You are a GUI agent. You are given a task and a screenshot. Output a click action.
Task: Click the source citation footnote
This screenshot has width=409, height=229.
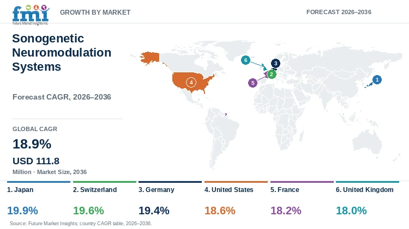pyautogui.click(x=81, y=224)
